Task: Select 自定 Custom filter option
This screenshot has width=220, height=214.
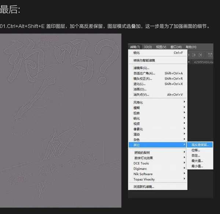Action: pos(195,156)
